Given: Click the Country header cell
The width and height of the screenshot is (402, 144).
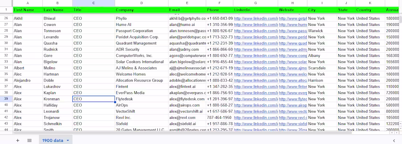Looking at the screenshot, I should pos(370,10).
